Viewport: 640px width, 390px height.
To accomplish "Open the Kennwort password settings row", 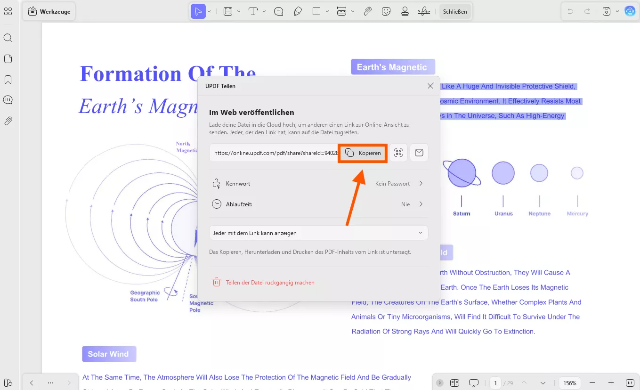I will click(319, 183).
